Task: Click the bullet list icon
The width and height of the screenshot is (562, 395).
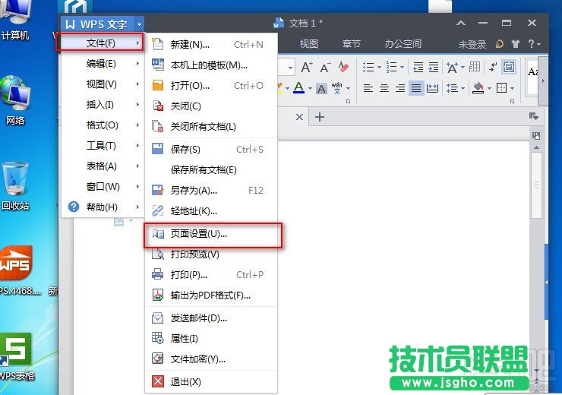Action: coord(368,67)
